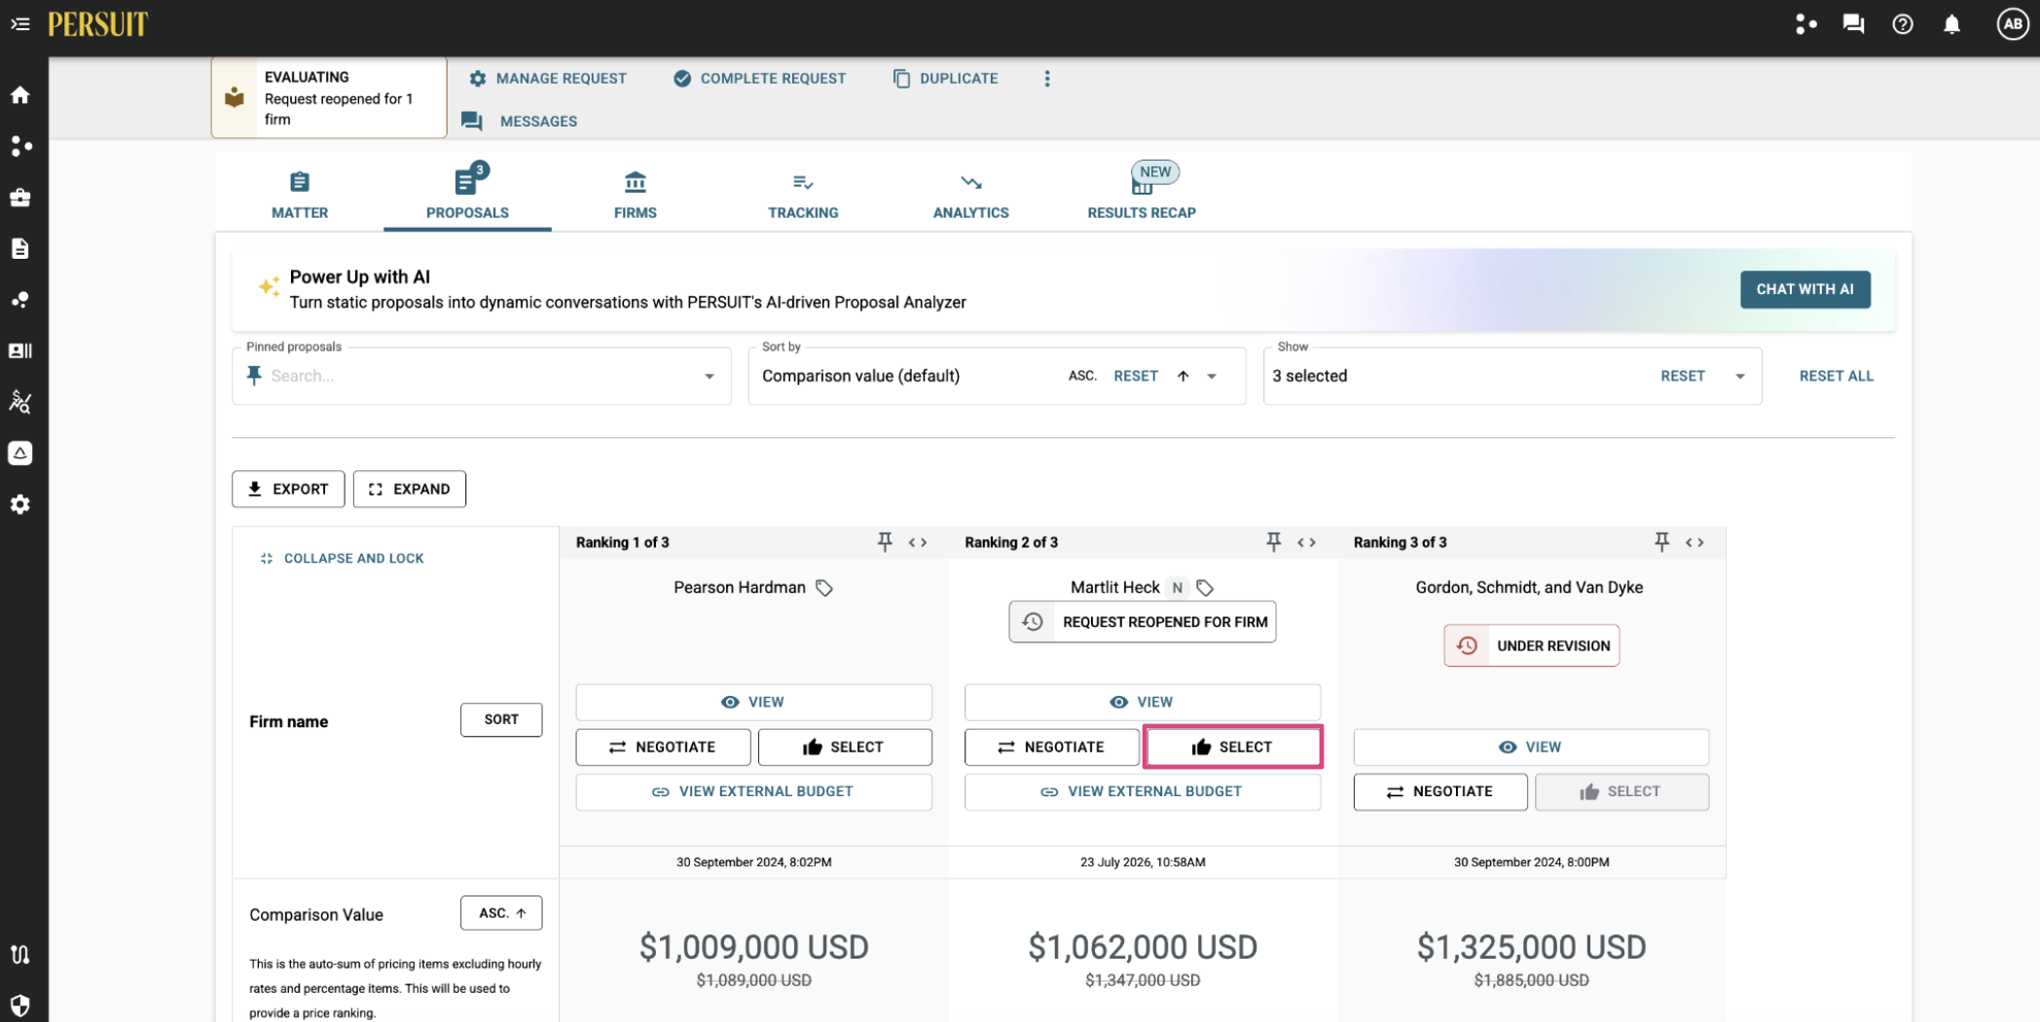Screen dimensions: 2040x1022
Task: Click Chat with AI
Action: pos(1804,289)
